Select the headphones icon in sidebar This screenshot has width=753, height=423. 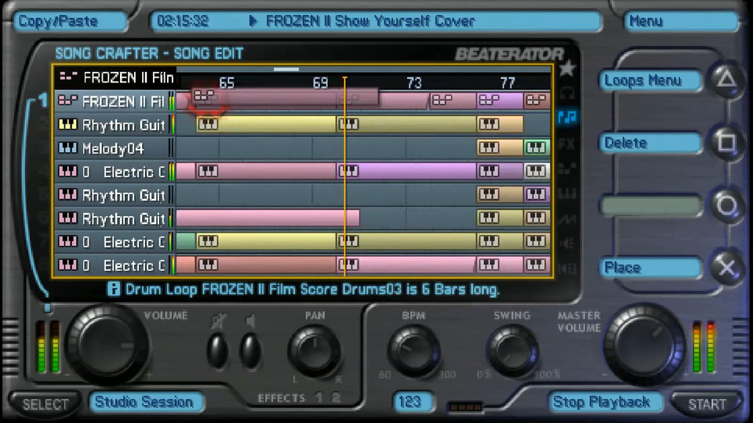pos(567,93)
